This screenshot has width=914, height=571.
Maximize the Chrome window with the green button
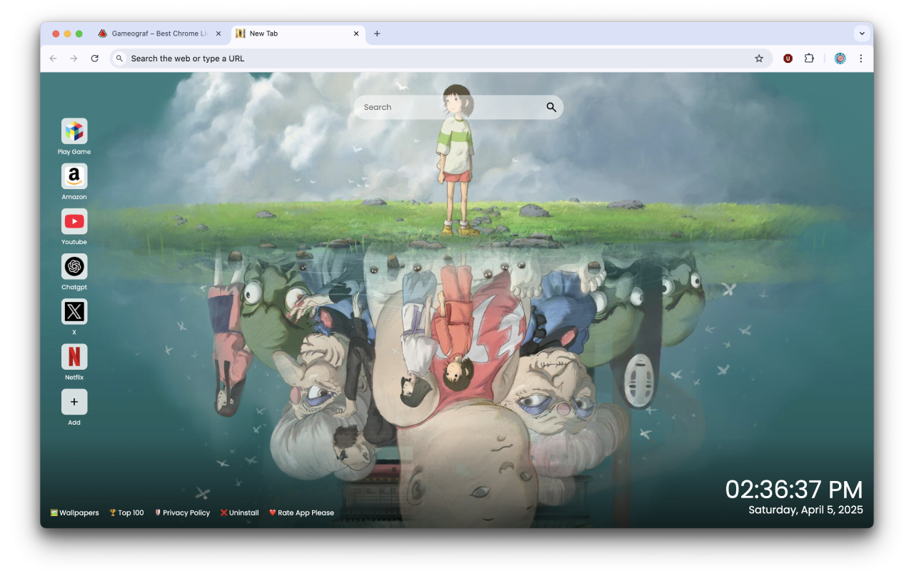click(79, 34)
